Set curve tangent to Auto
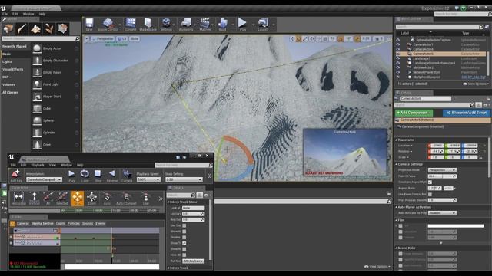 click(x=107, y=199)
